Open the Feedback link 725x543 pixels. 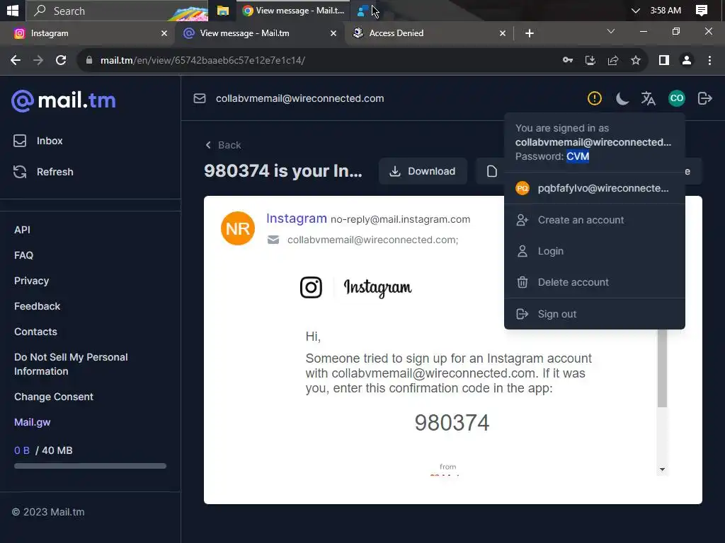tap(37, 306)
